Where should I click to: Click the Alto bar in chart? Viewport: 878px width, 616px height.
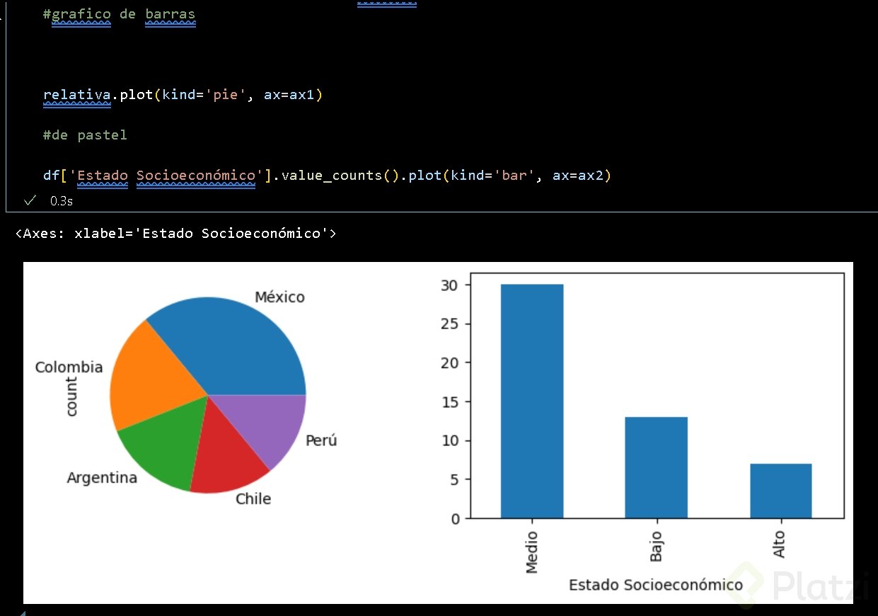point(780,491)
